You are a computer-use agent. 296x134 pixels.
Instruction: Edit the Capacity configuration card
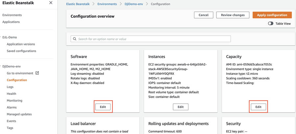(259, 107)
